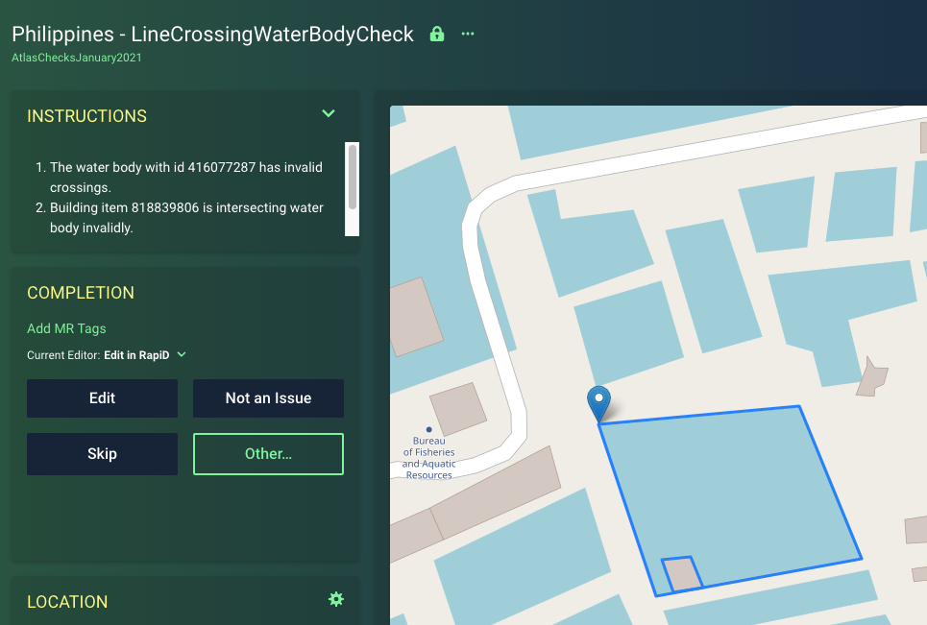
Task: Click the Edit button to start editing
Action: coord(102,397)
